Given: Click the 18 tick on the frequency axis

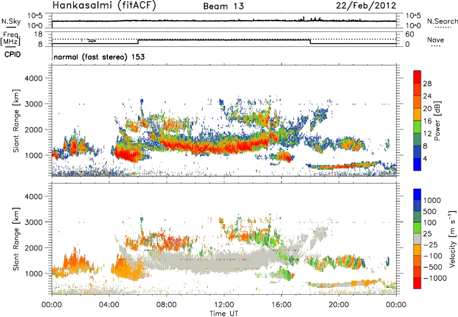Looking at the screenshot, I should [x=38, y=34].
